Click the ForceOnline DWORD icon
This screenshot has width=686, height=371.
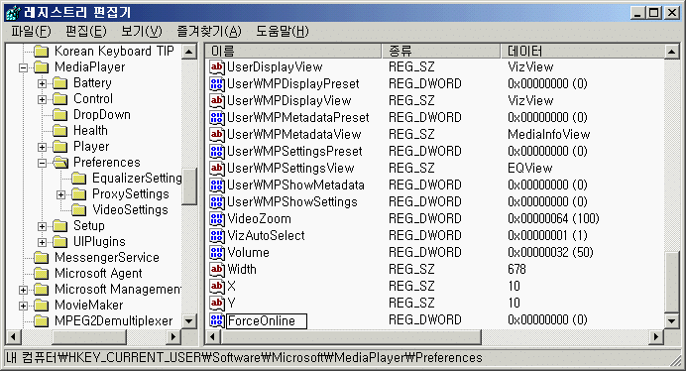(217, 320)
